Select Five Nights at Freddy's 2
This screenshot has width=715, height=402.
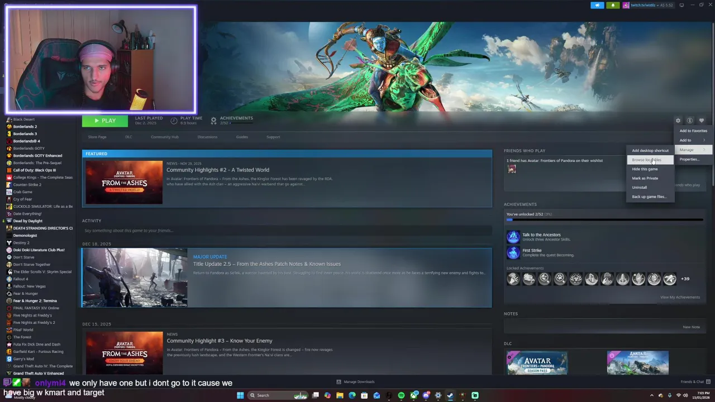tap(34, 323)
